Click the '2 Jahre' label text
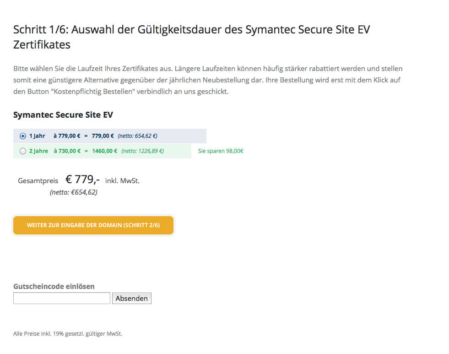Screen dimensions: 449x354 click(38, 151)
